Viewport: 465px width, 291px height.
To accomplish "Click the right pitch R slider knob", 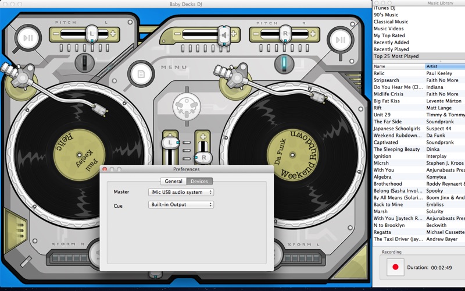I will [x=285, y=34].
